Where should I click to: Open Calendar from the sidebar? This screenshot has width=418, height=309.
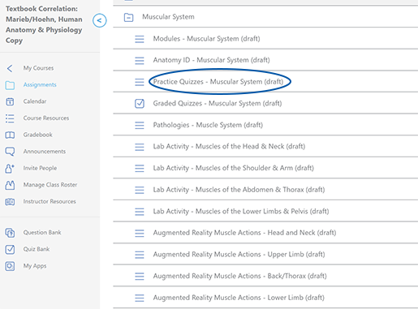pyautogui.click(x=35, y=101)
